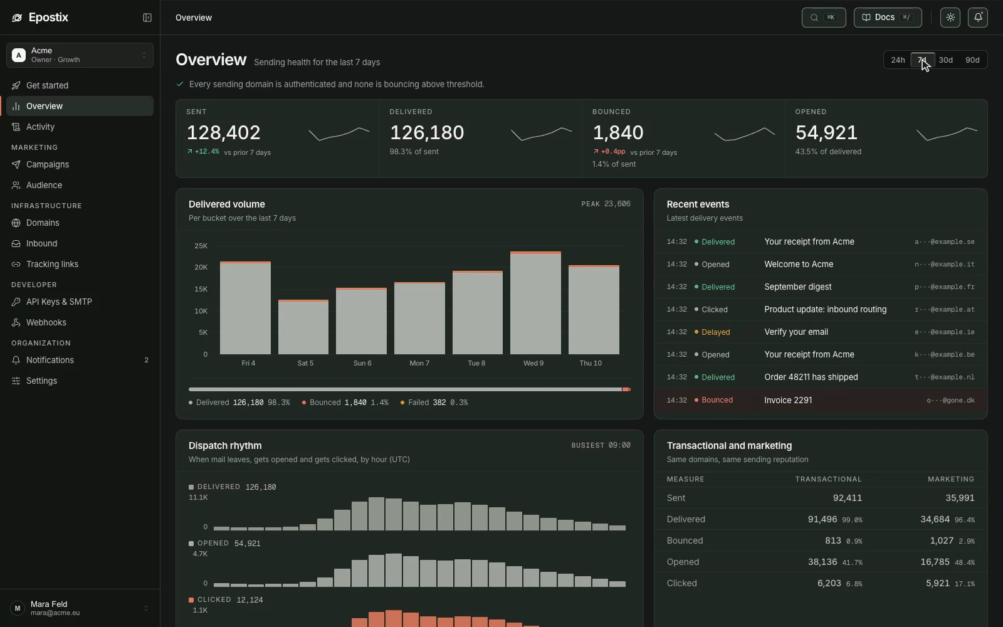Click the Epostix logo icon
The width and height of the screenshot is (1003, 627).
coord(17,18)
